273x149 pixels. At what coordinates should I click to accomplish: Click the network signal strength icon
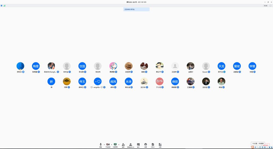[x=4, y=5]
